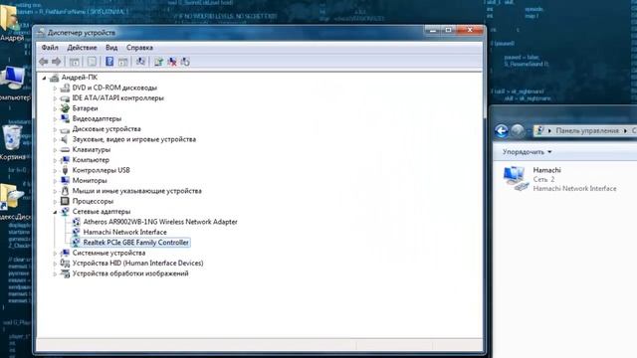Open the Действие menu

tap(82, 48)
